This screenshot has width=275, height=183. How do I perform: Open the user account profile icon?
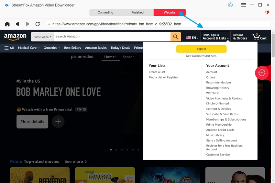[230, 5]
